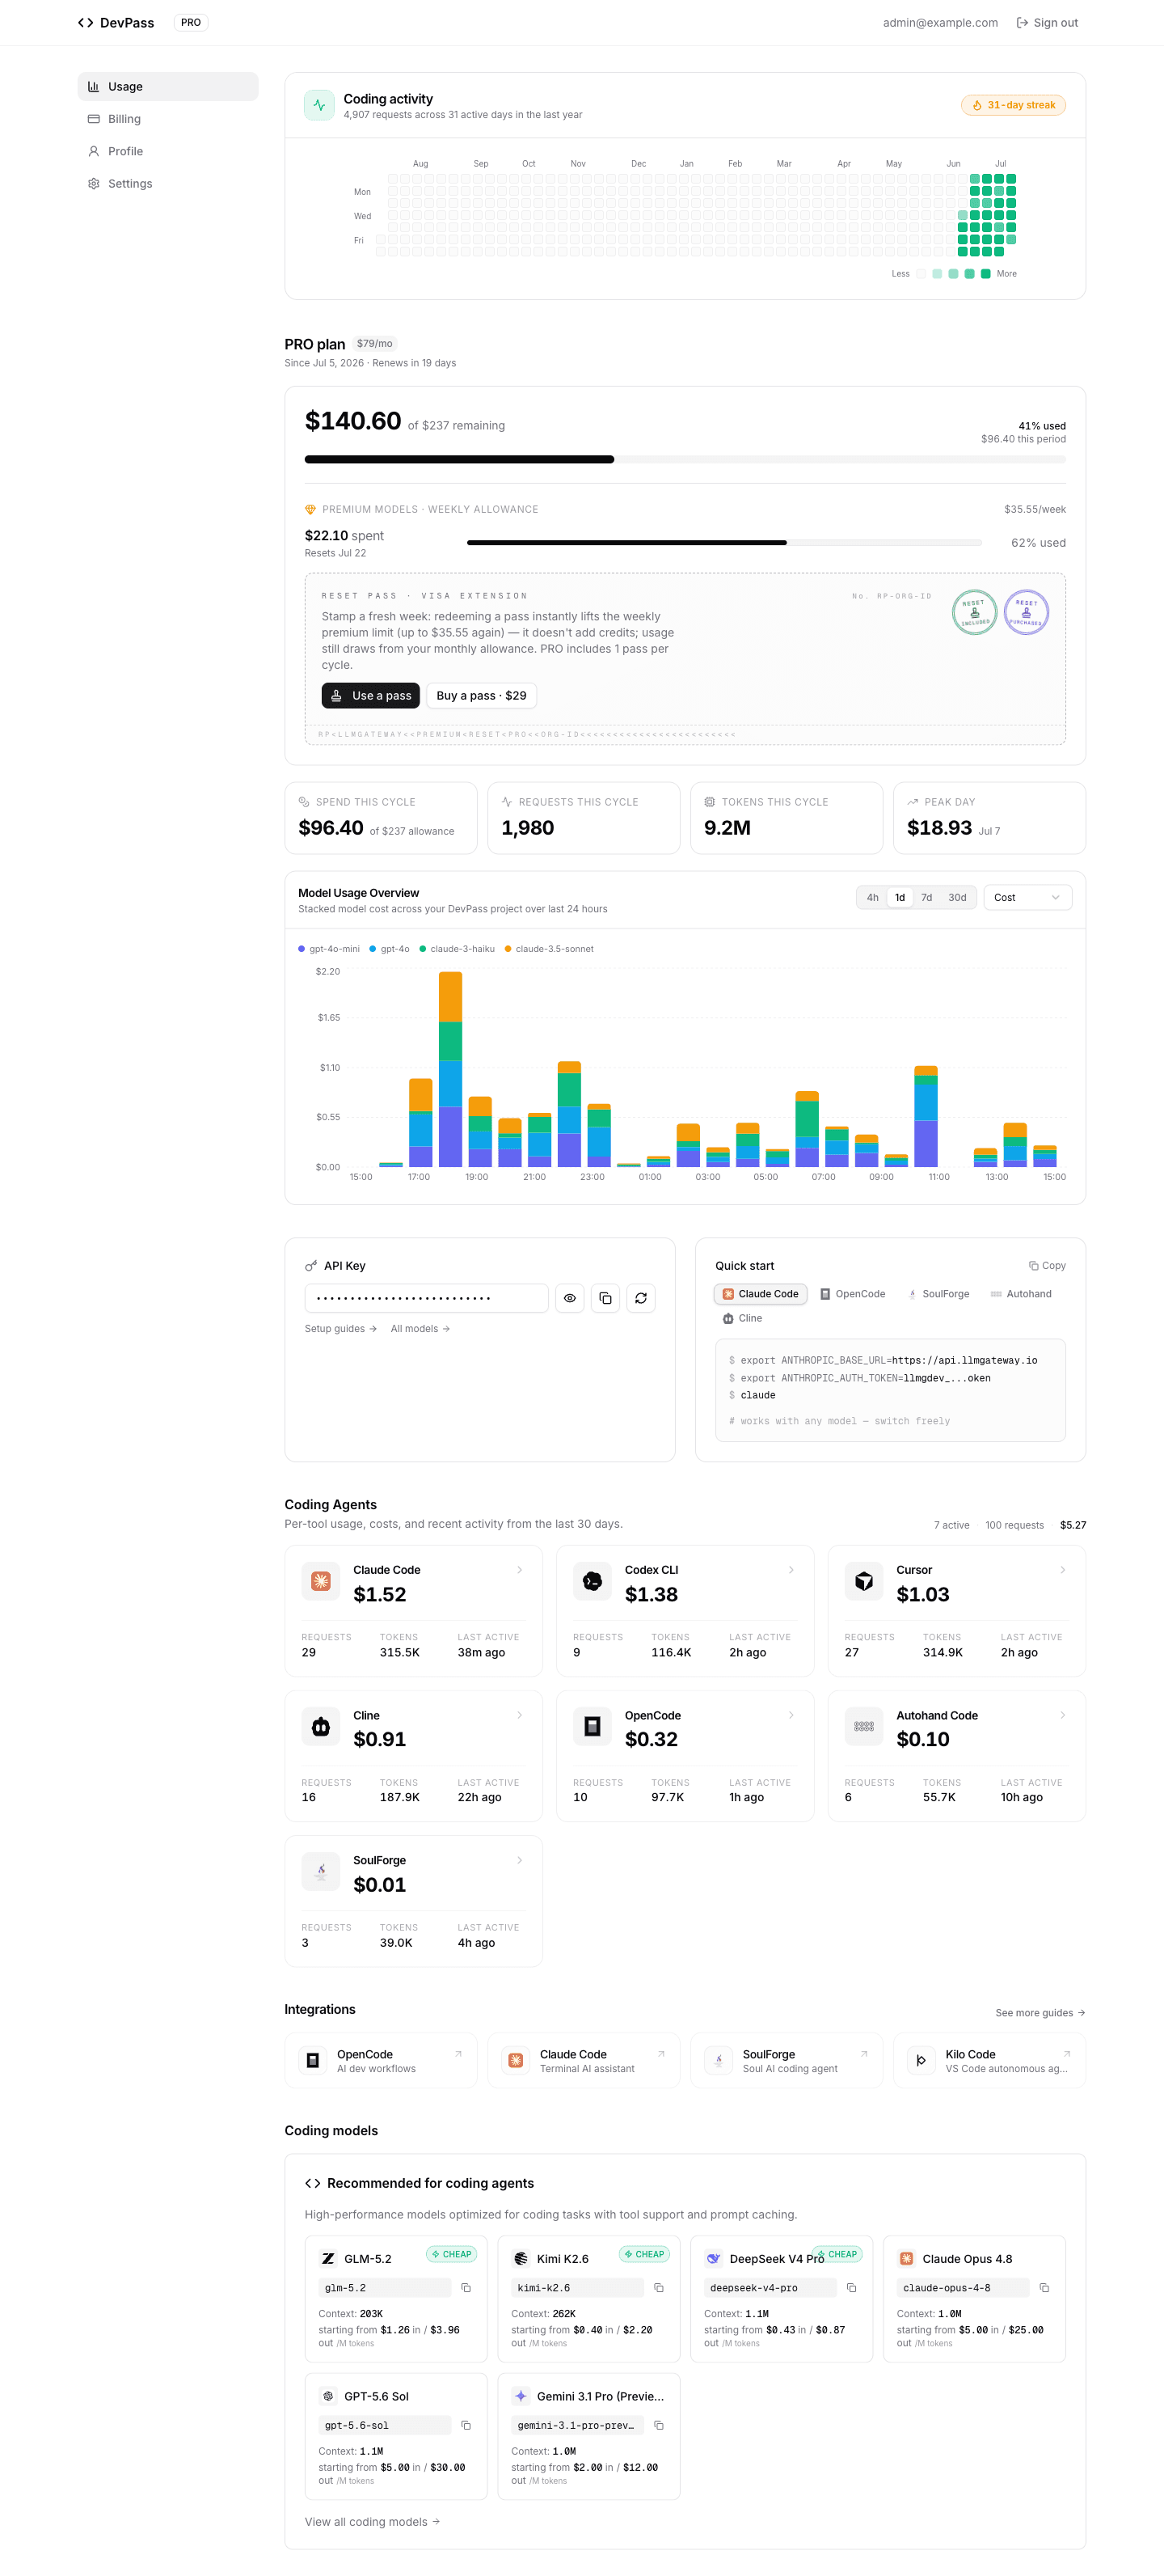Open Settings from the sidebar
The image size is (1164, 2576).
168,183
